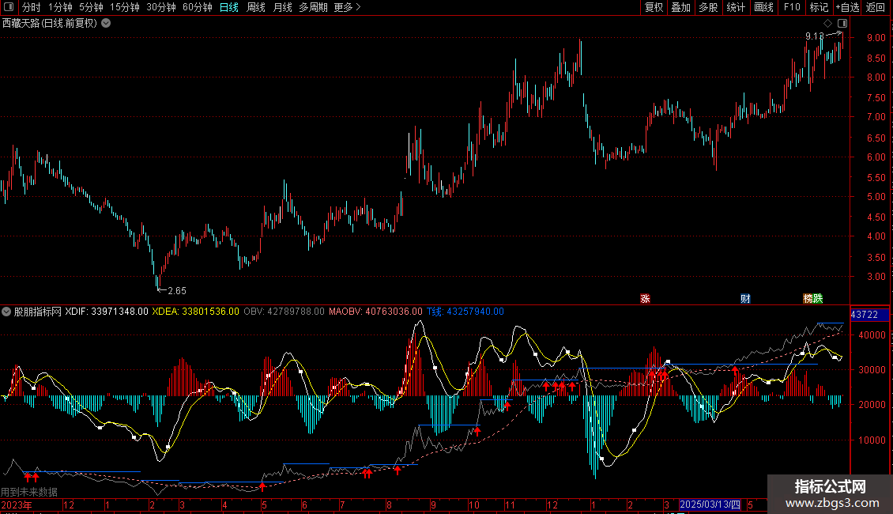Click the 股朋指标网 indicator name

38,312
